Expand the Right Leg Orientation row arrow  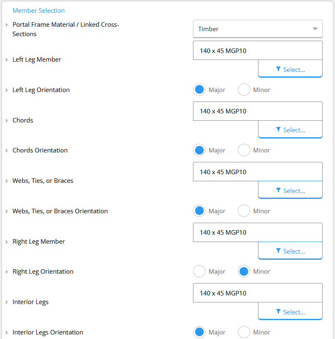coord(7,272)
